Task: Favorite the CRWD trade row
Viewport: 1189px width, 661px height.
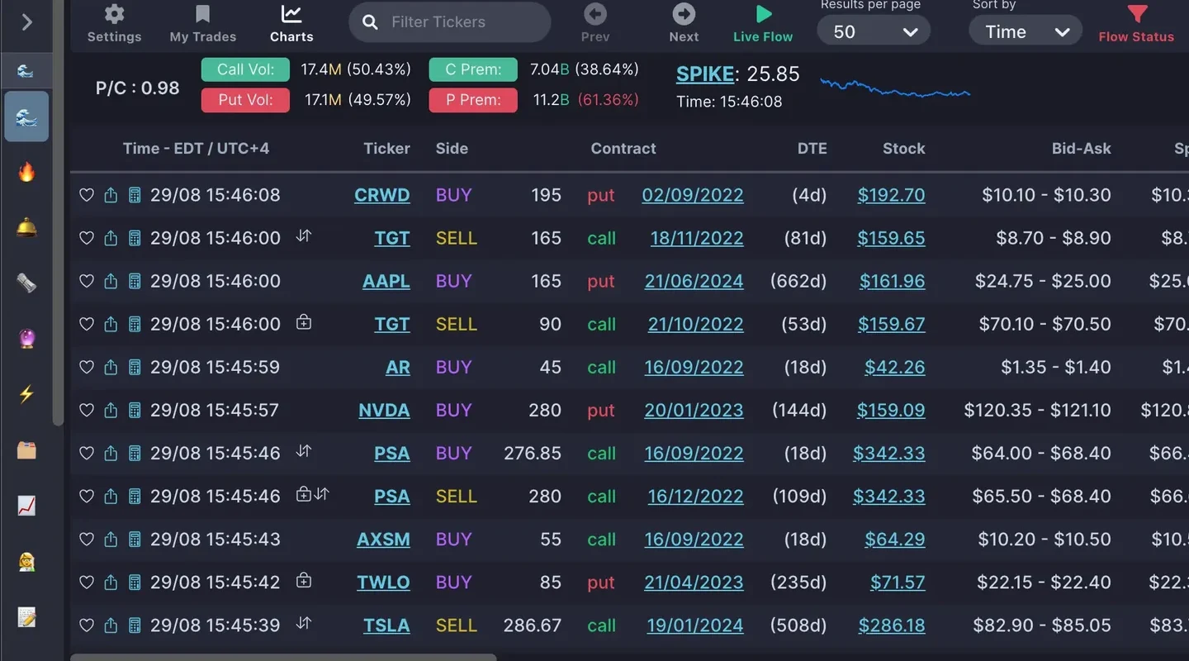Action: 86,195
